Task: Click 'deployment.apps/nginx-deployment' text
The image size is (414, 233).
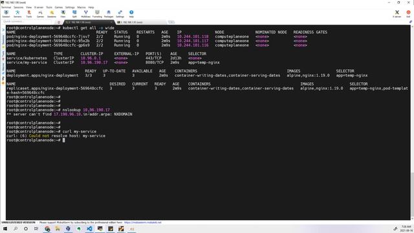Action: point(42,75)
